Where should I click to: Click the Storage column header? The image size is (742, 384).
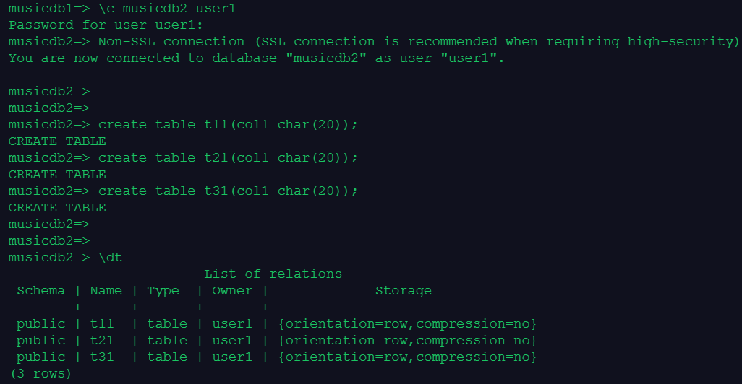(403, 290)
